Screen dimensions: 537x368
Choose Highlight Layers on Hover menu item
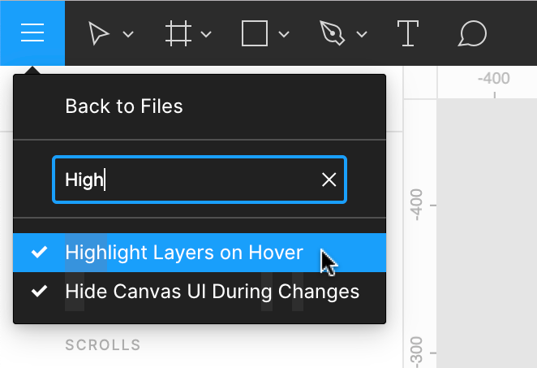click(184, 253)
